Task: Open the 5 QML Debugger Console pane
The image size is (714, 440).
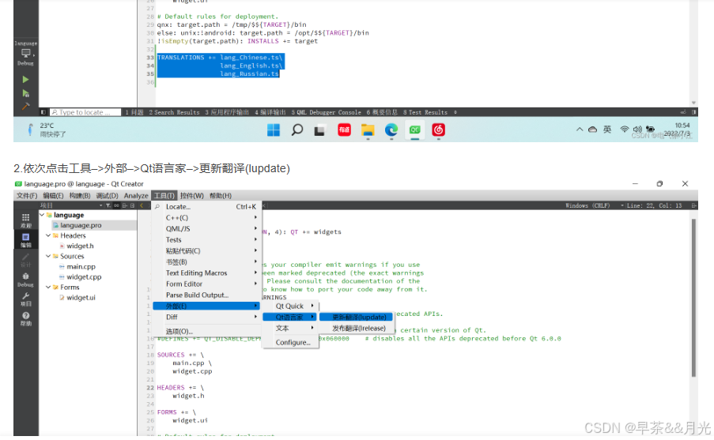Action: pos(326,112)
